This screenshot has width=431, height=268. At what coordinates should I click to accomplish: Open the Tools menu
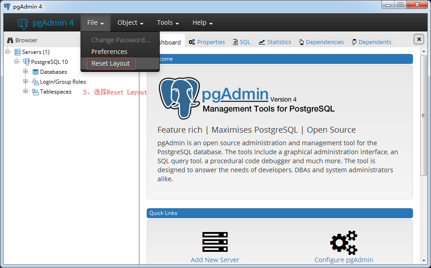[168, 22]
